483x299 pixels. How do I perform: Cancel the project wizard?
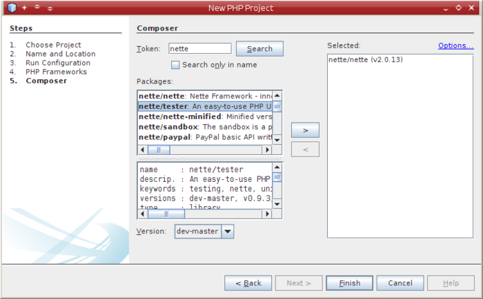(400, 283)
